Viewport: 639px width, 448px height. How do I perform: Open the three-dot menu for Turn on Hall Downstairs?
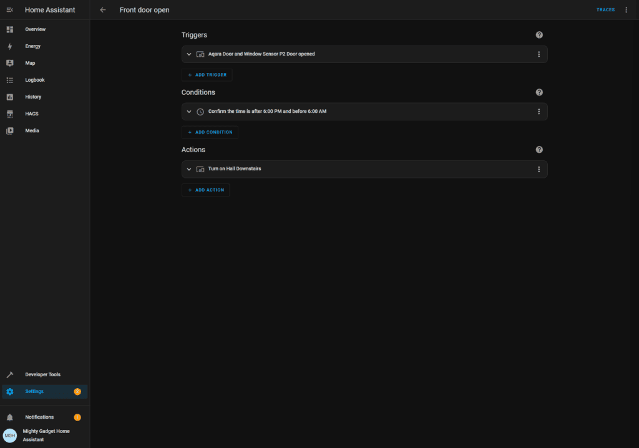click(539, 169)
